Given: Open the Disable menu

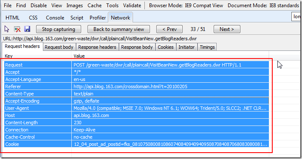Looking at the screenshot, I should coord(39,6).
